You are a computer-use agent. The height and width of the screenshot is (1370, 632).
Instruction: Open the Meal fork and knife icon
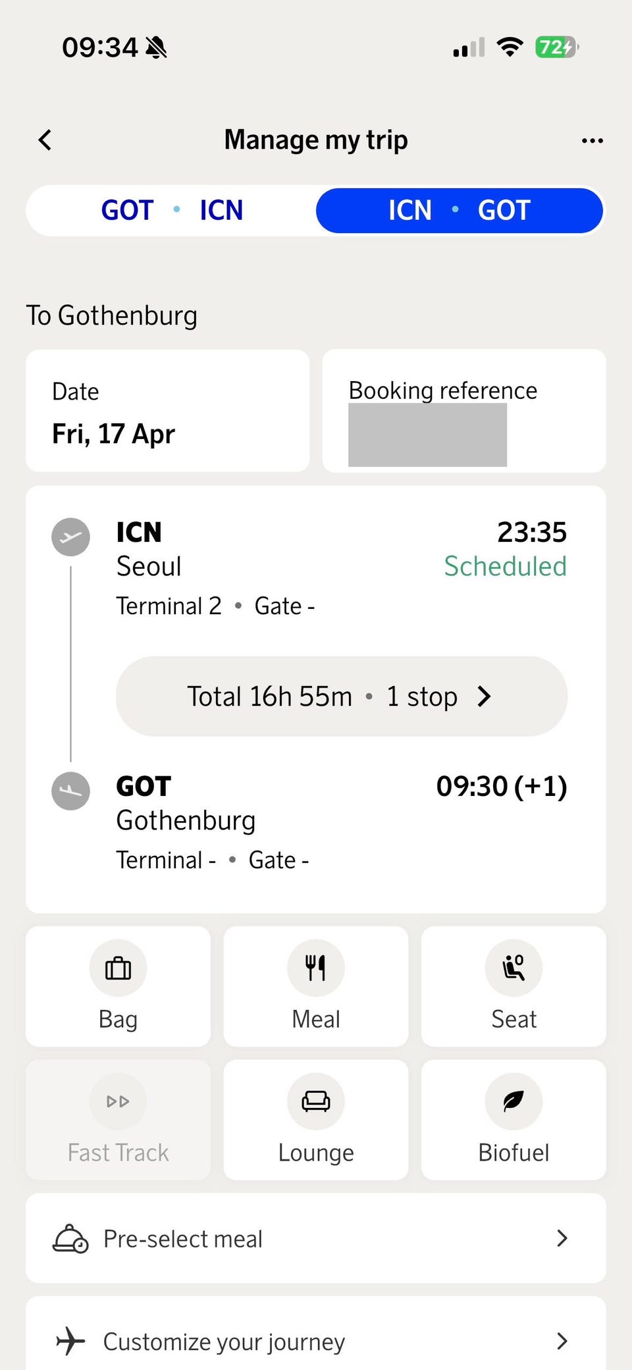pos(315,968)
